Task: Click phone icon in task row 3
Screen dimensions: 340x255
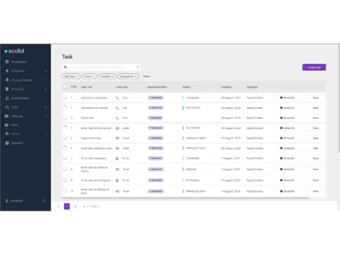Action: 117,118
